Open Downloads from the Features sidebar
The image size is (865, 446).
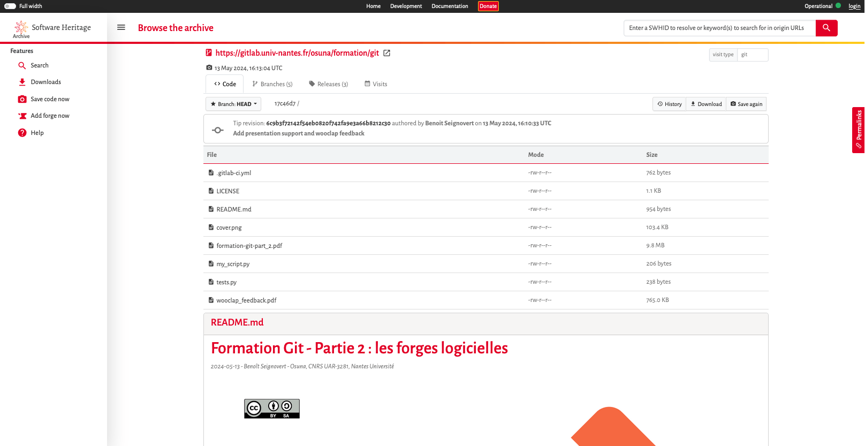point(40,82)
